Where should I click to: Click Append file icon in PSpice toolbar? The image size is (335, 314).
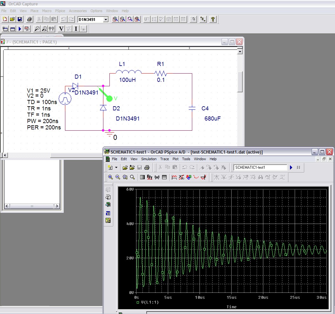pos(132,167)
